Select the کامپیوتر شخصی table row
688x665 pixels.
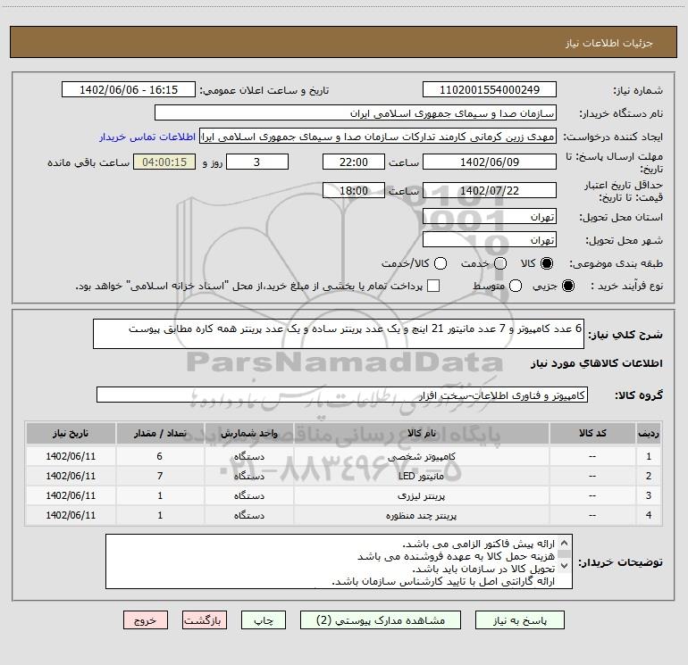pos(344,456)
